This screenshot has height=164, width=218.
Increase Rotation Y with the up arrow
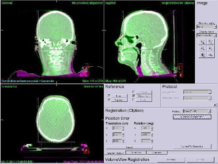(x=152, y=134)
